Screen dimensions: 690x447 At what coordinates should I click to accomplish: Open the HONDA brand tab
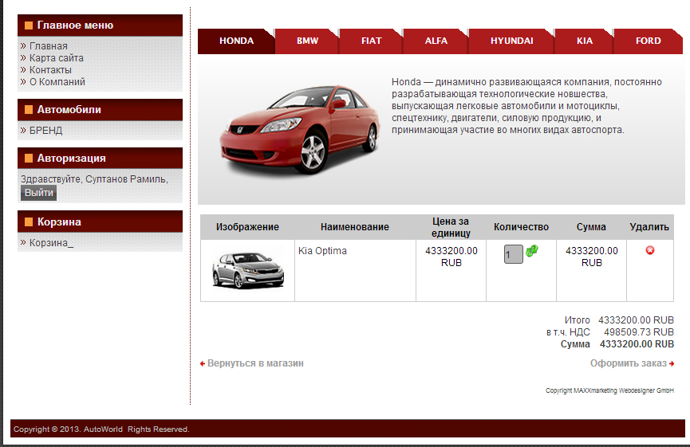click(x=236, y=41)
